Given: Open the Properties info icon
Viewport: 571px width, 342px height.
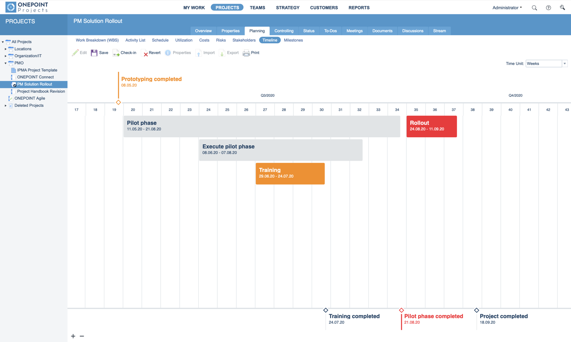Looking at the screenshot, I should (167, 52).
